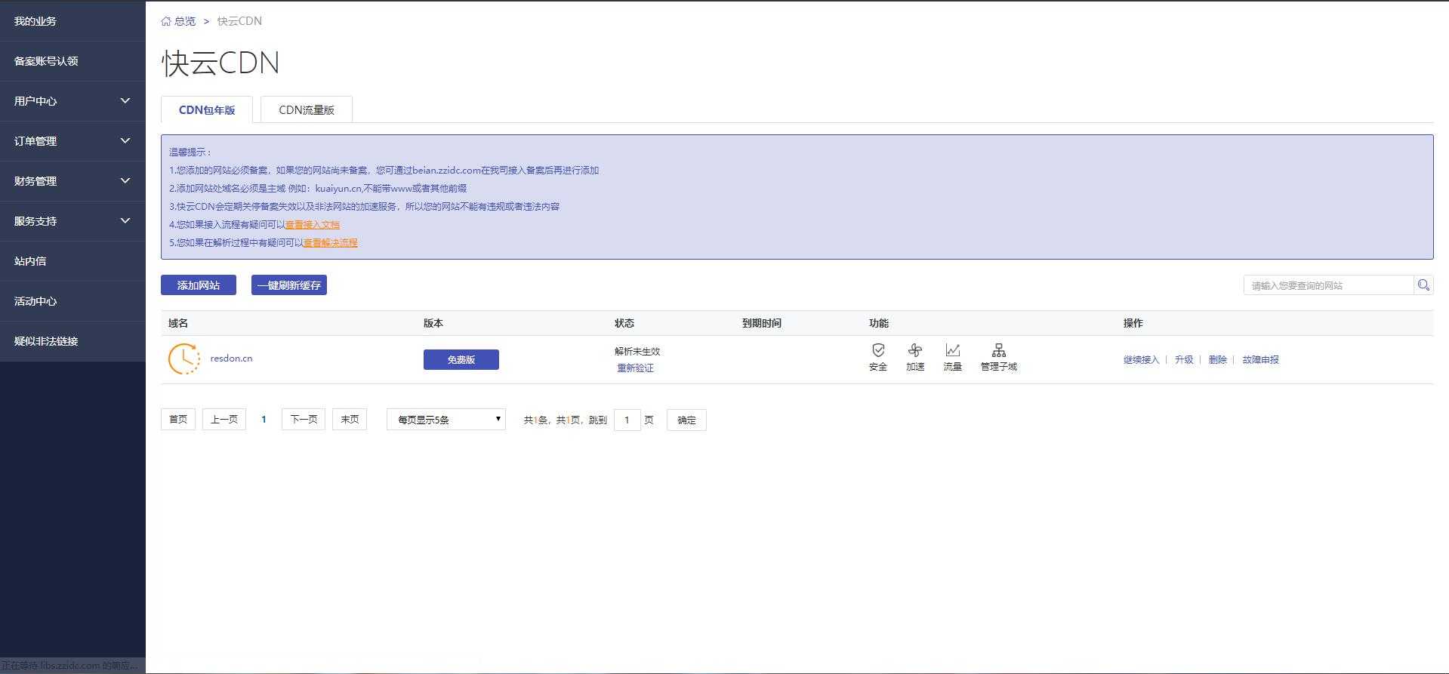Go to 首页 pagination button
This screenshot has height=674, width=1449.
coord(178,420)
